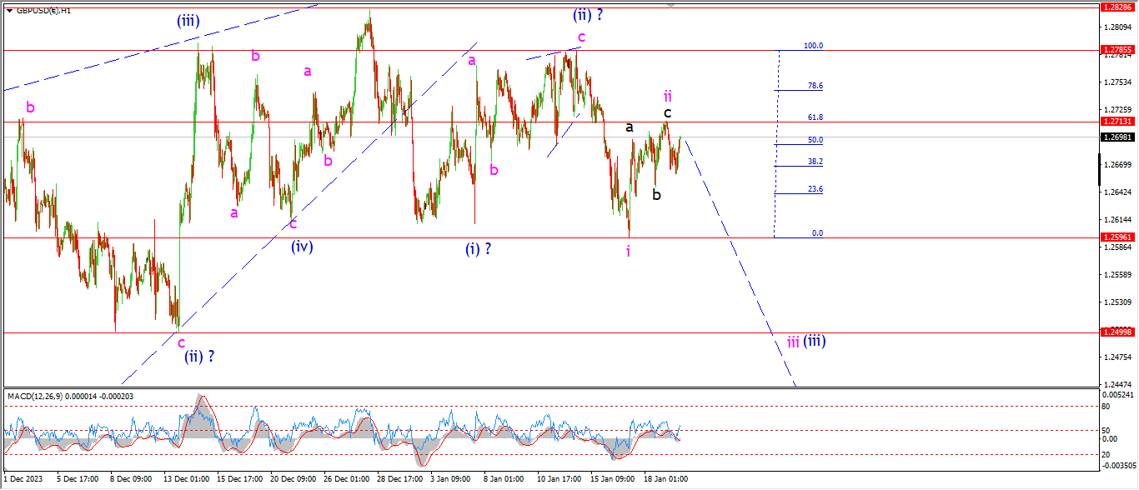Click the 78.6 Fibonacci level label
This screenshot has width=1139, height=490.
815,86
